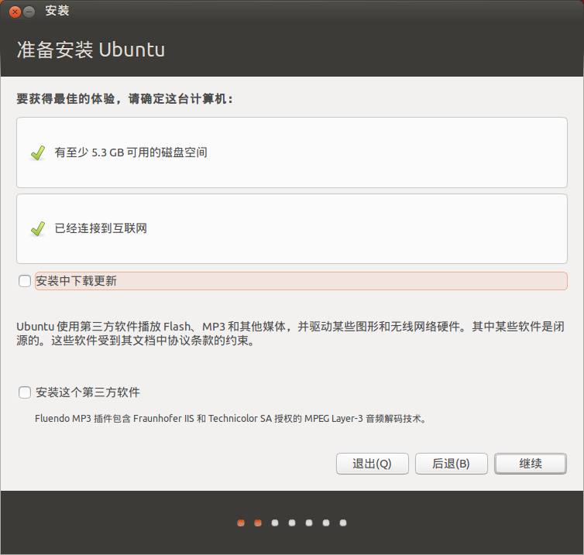Quit installer via 退出(Q) button

click(372, 464)
